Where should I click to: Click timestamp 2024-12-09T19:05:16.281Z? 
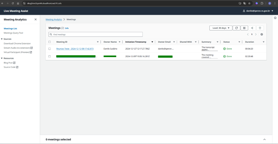(138, 56)
